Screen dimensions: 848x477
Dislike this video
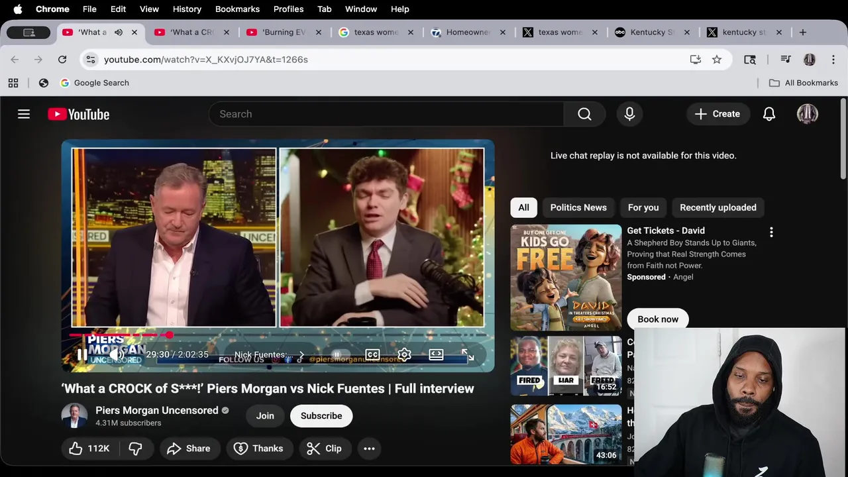tap(135, 449)
